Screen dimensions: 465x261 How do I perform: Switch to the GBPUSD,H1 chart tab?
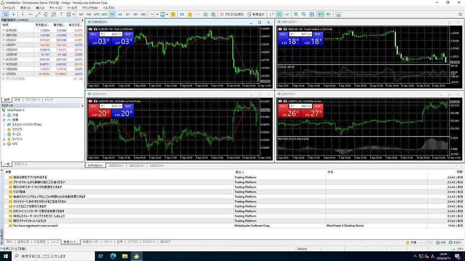pyautogui.click(x=137, y=165)
